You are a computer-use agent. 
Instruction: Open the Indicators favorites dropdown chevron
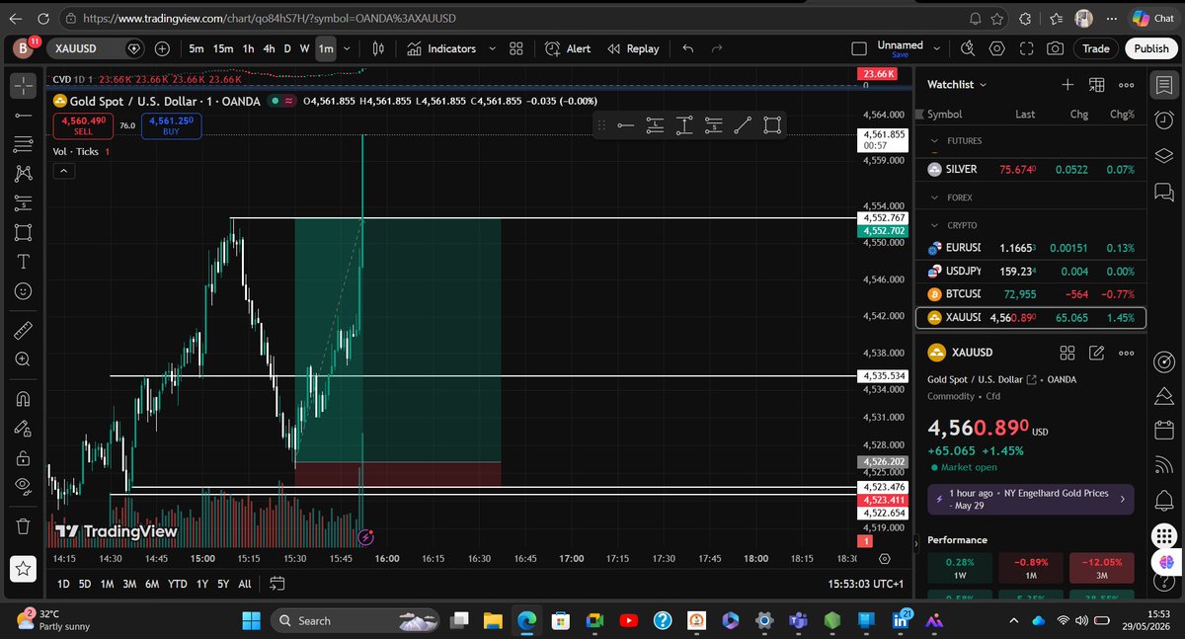[x=493, y=48]
